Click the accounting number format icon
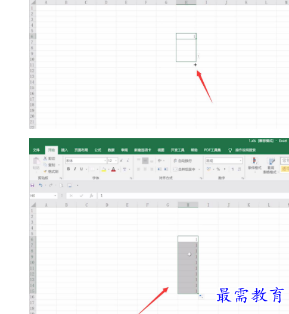Image resolution: width=289 pixels, height=314 pixels. pyautogui.click(x=209, y=169)
